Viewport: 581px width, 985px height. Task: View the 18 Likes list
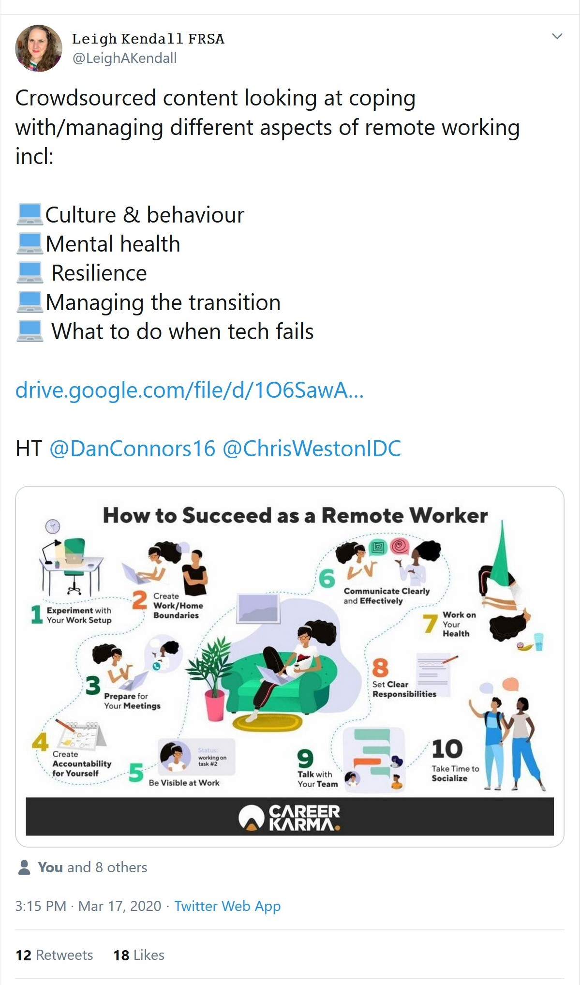[x=139, y=955]
